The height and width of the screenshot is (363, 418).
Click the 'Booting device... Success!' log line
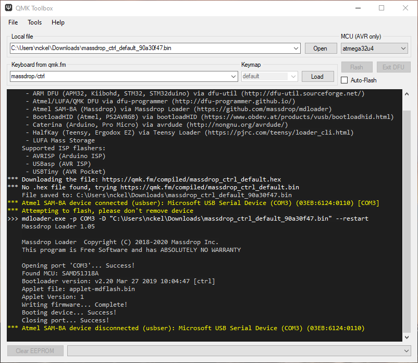(69, 312)
